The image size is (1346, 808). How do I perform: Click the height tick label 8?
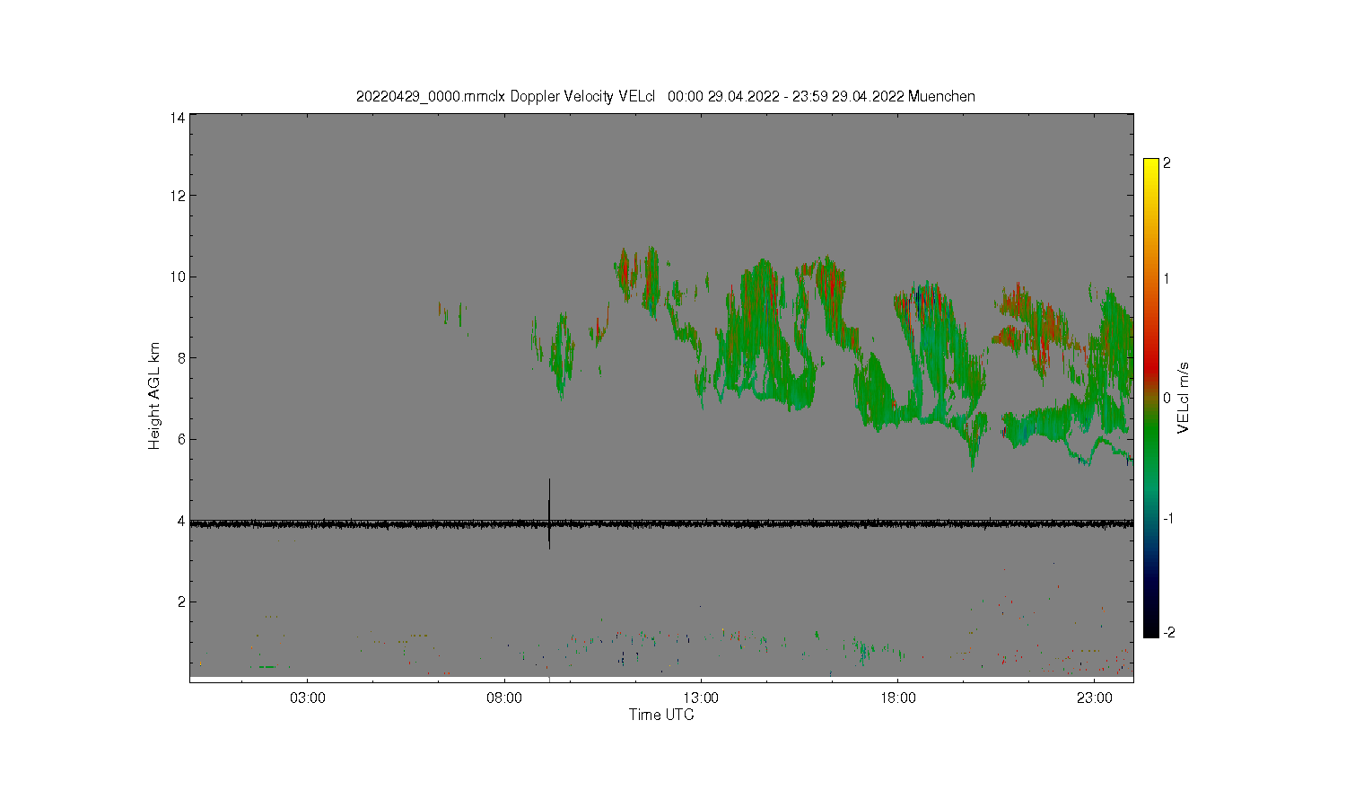click(x=181, y=358)
